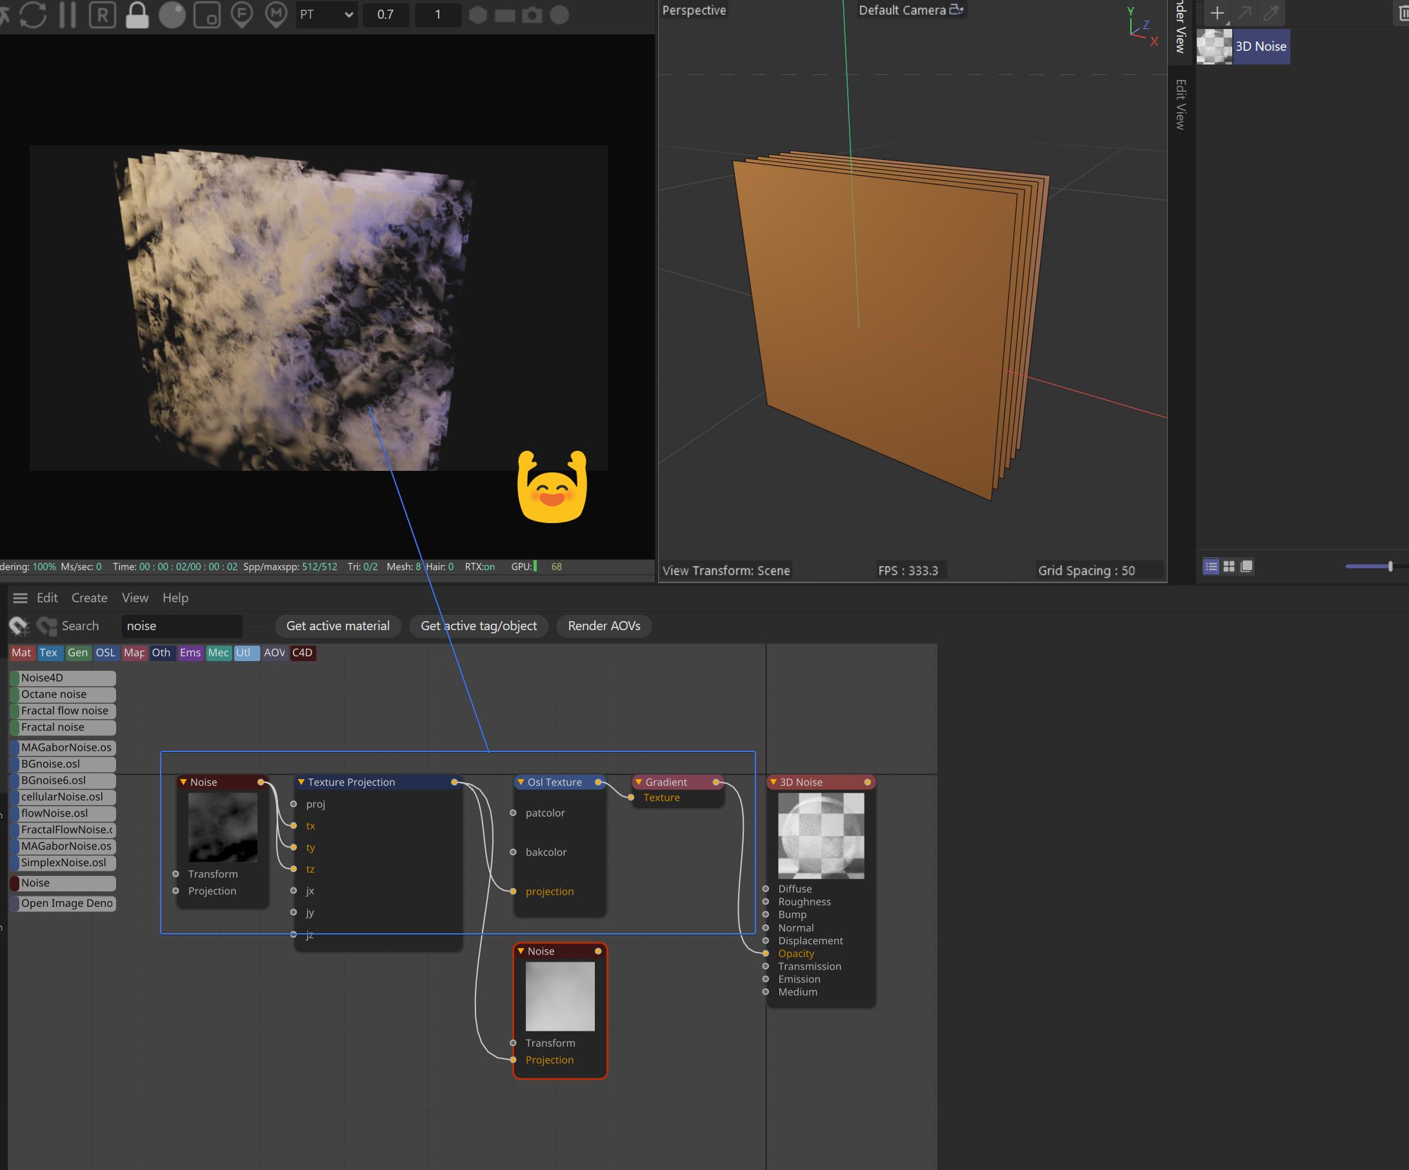Click the plus icon to add a material
Image resolution: width=1409 pixels, height=1170 pixels.
(x=1217, y=13)
